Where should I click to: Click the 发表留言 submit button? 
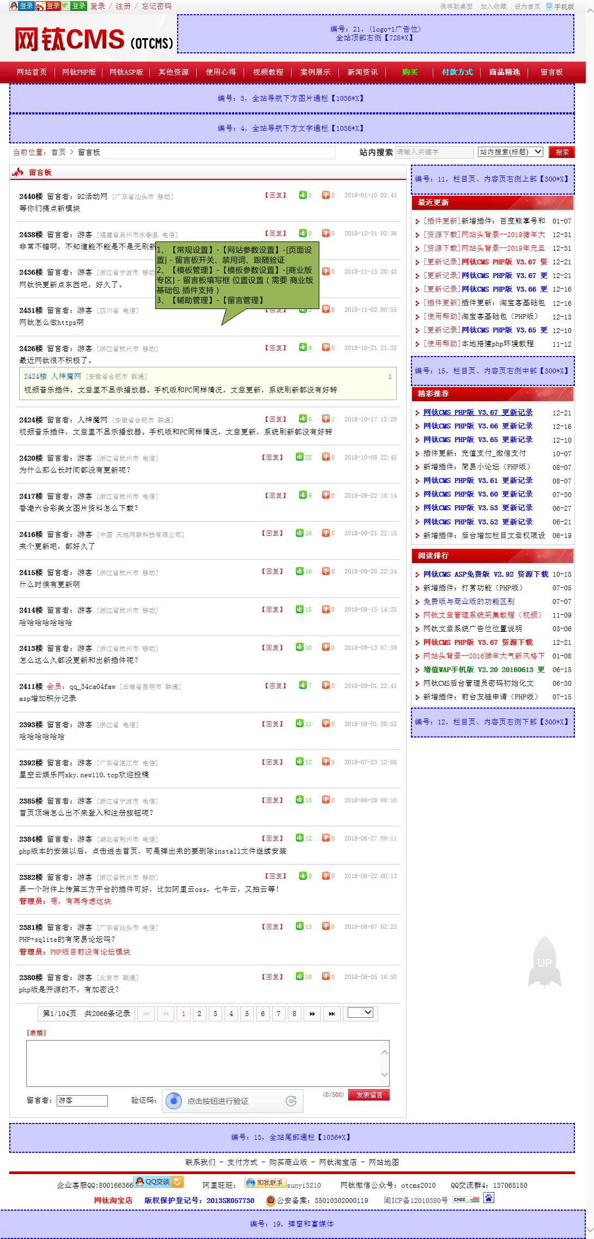point(369,1095)
